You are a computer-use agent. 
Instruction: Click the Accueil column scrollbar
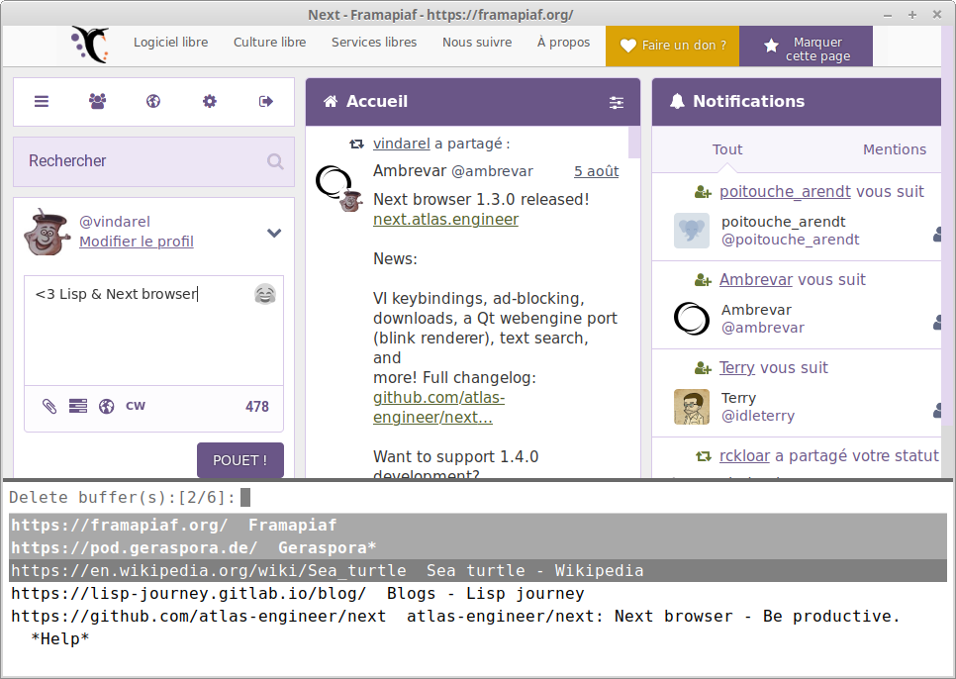click(x=634, y=142)
